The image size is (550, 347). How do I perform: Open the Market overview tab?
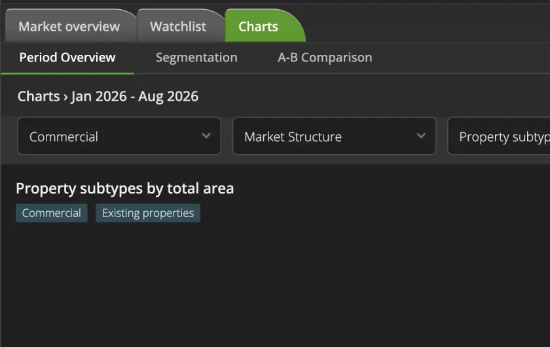[69, 26]
